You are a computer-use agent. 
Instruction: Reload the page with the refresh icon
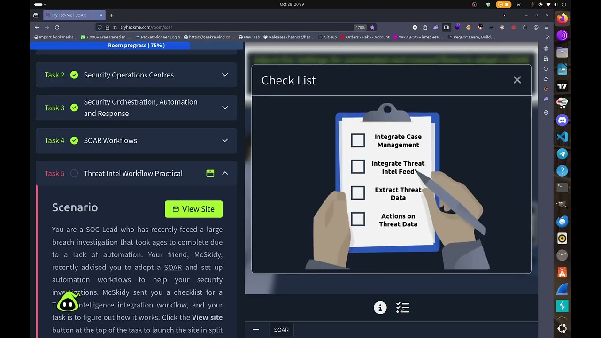pos(57,27)
